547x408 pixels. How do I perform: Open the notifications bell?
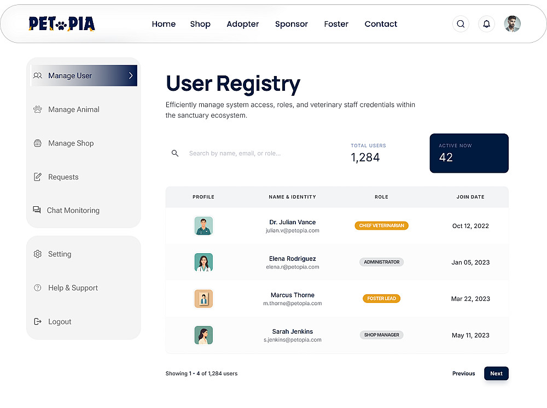point(486,24)
